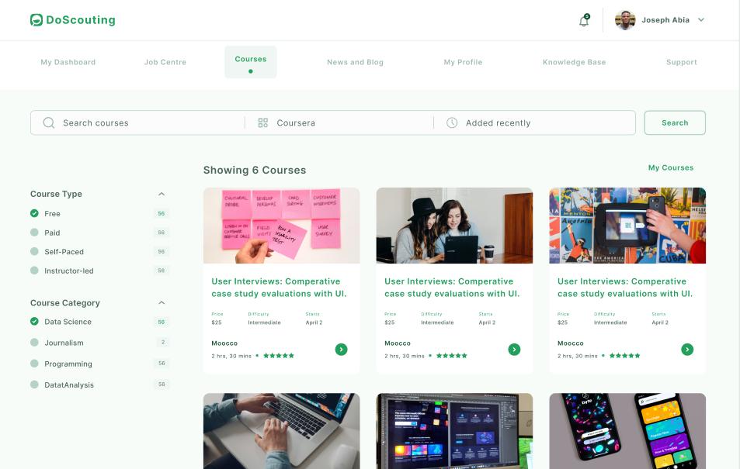
Task: Switch to the Job Centre tab
Action: tap(165, 62)
